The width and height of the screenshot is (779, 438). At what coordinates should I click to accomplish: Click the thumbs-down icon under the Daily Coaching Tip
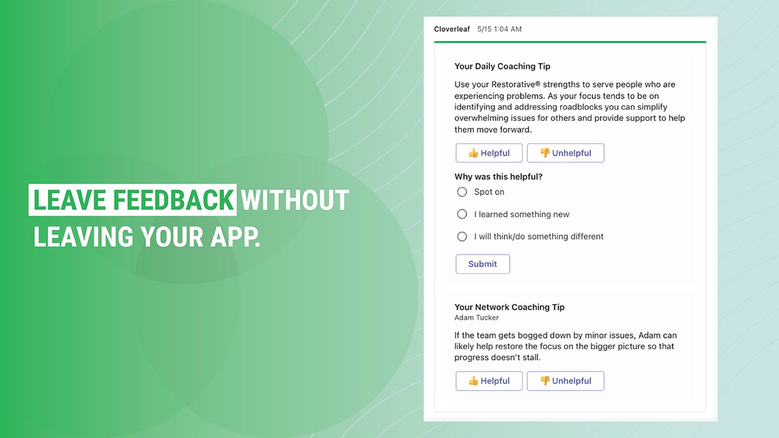[545, 153]
